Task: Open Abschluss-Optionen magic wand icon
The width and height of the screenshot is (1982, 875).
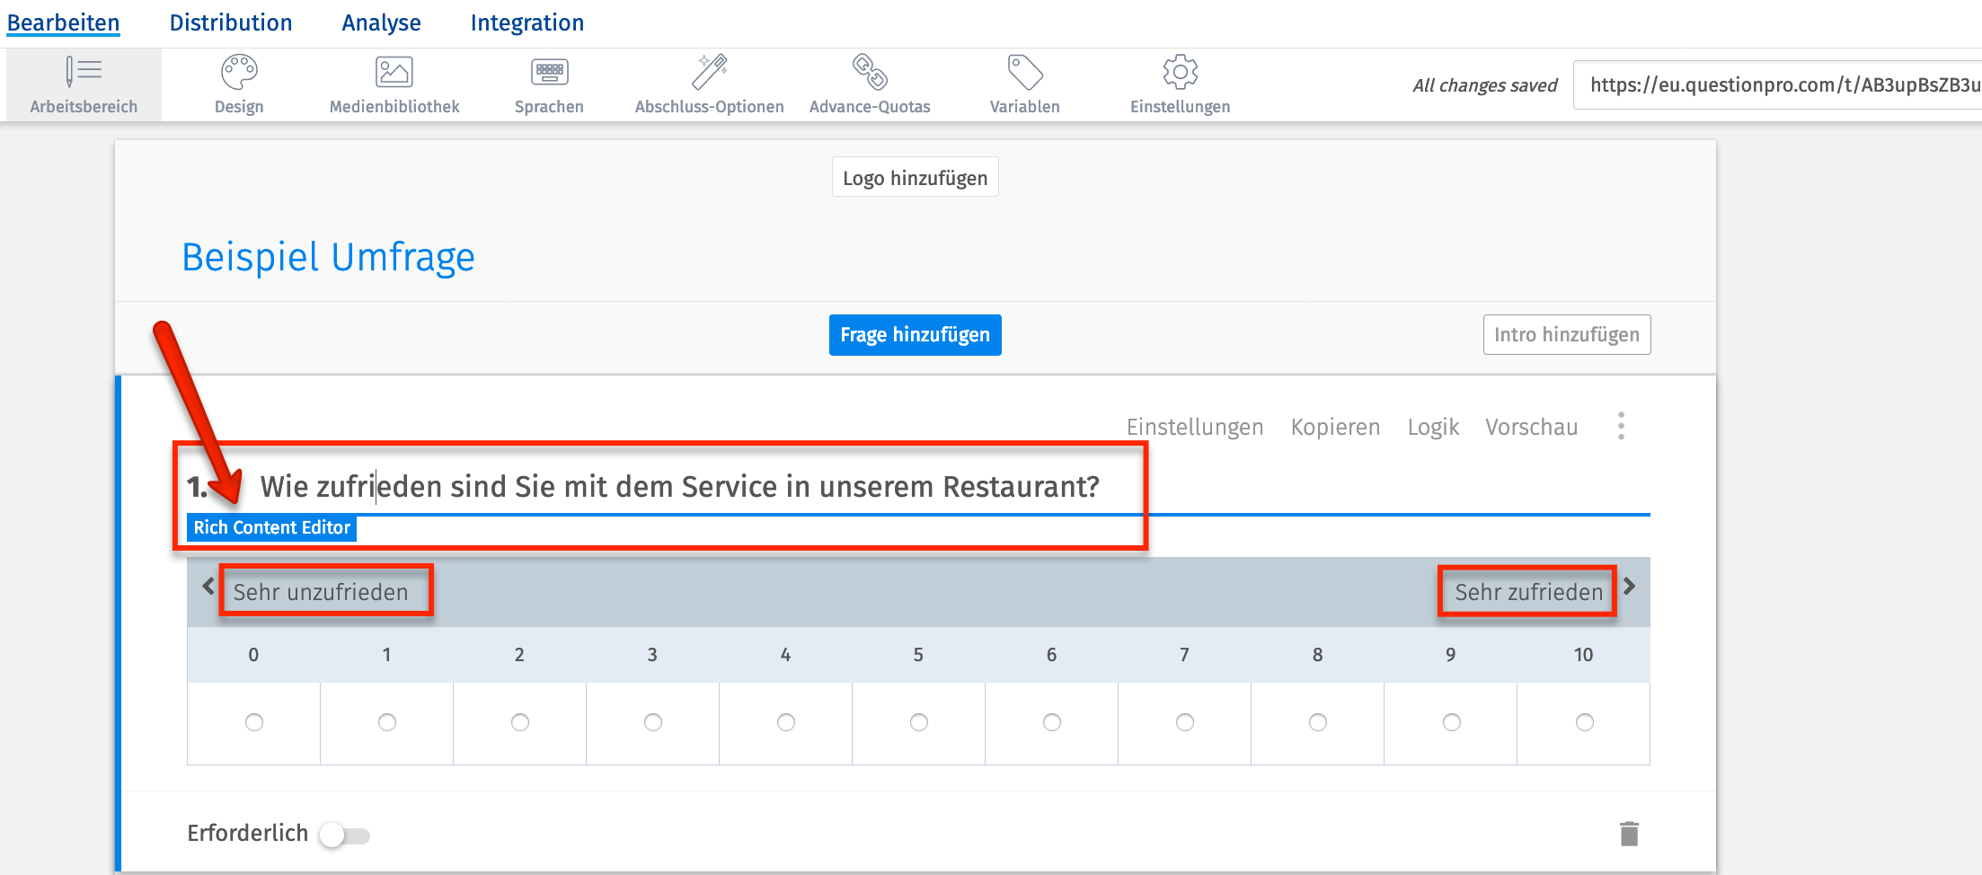Action: [x=709, y=73]
